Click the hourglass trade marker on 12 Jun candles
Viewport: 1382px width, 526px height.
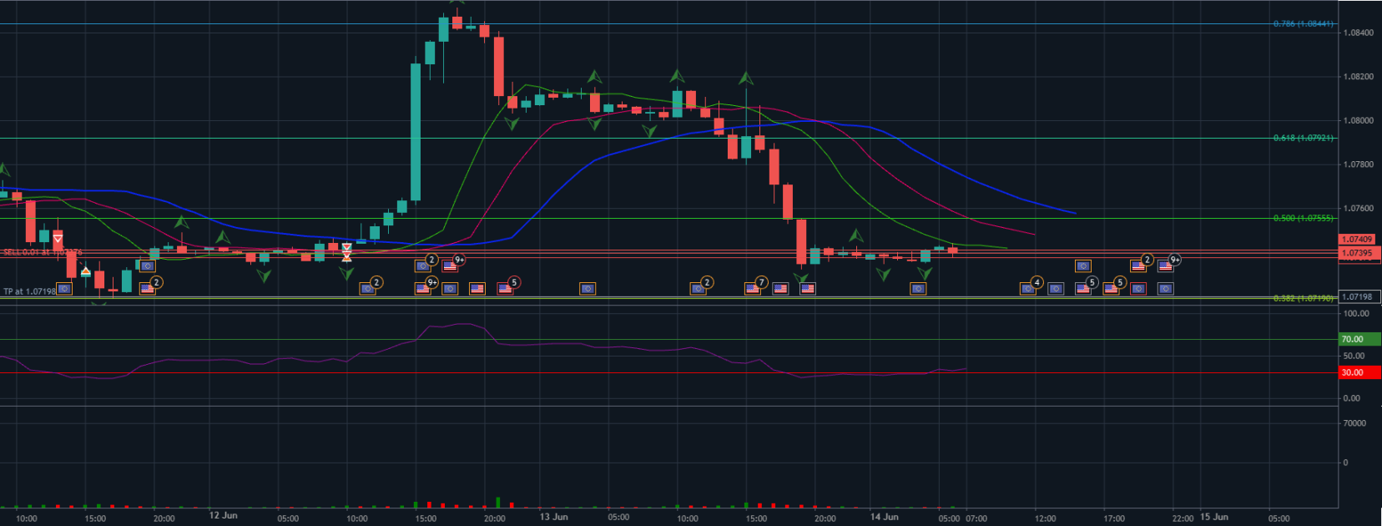point(346,253)
